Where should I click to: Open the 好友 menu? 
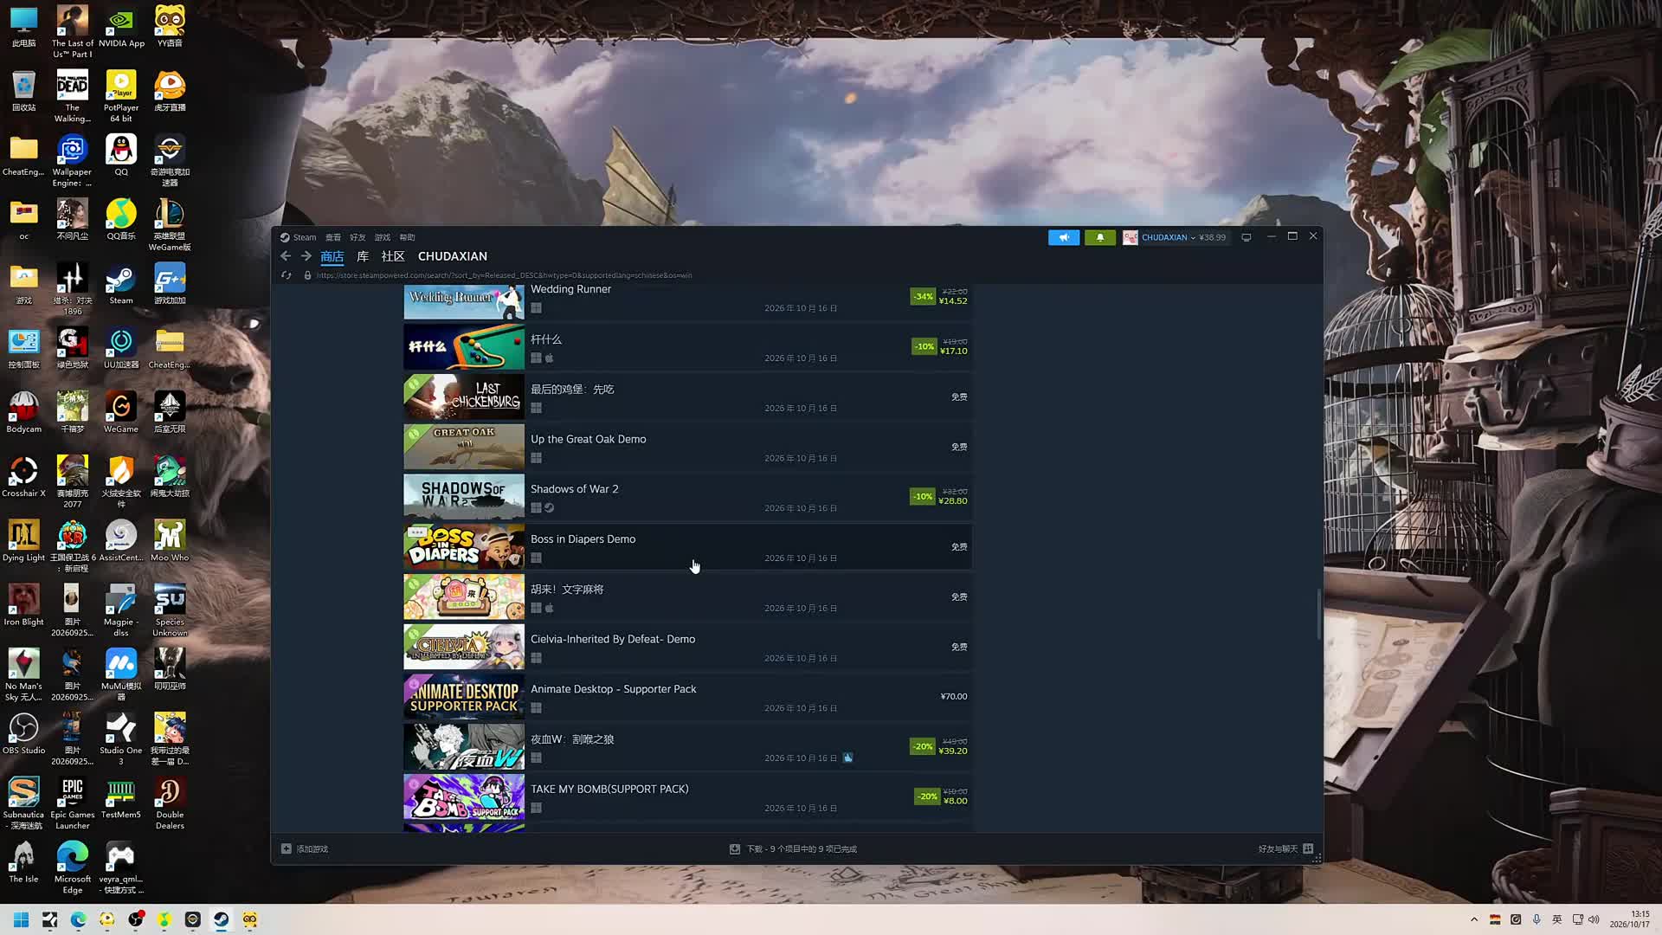click(x=358, y=237)
